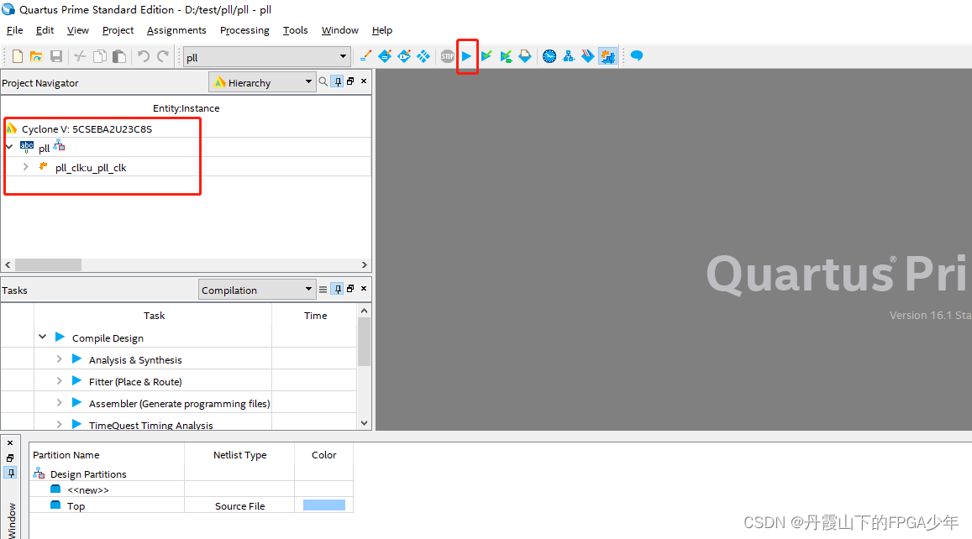This screenshot has height=539, width=972.
Task: Start Compilation with the play icon
Action: [x=467, y=56]
